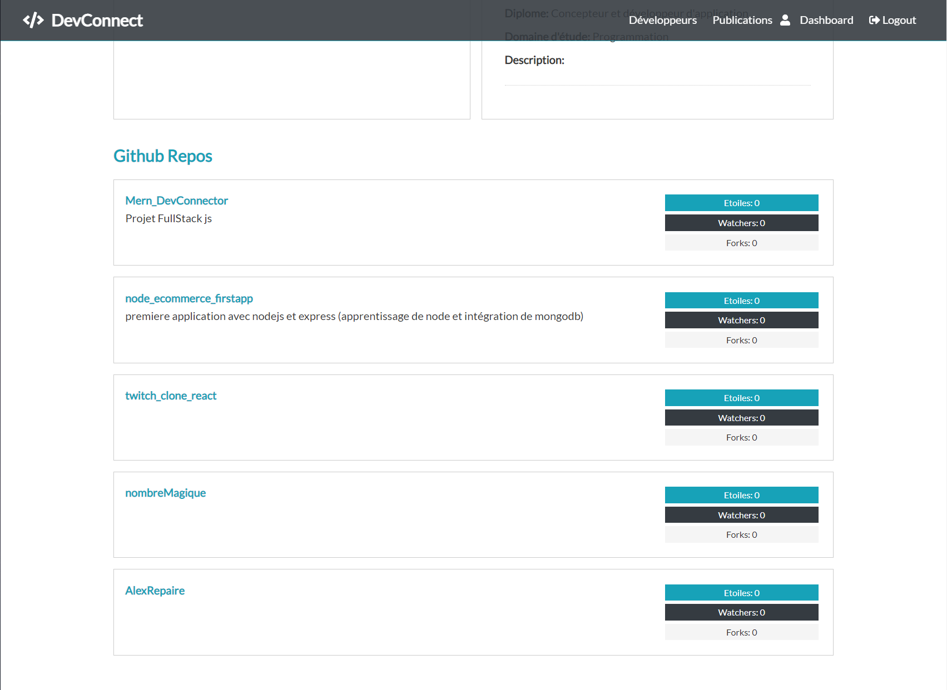Open the Publications page

click(742, 20)
